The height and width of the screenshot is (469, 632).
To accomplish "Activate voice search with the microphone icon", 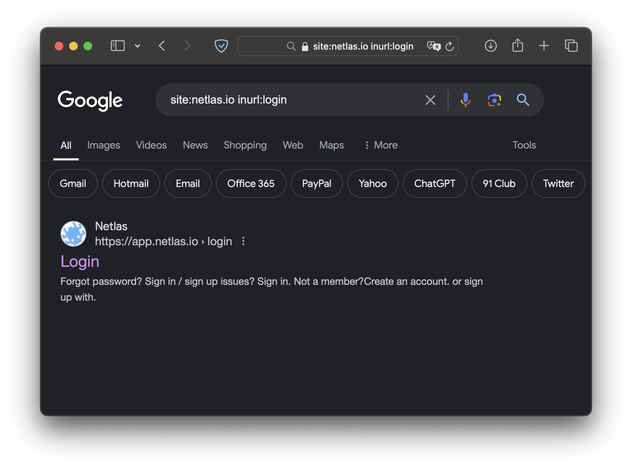I will [466, 100].
